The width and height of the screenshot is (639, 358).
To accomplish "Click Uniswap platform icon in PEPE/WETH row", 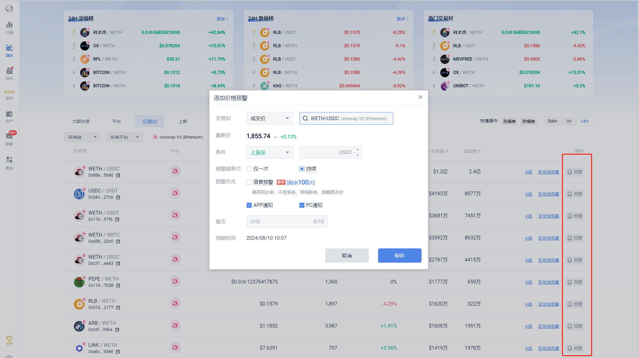I will [175, 281].
